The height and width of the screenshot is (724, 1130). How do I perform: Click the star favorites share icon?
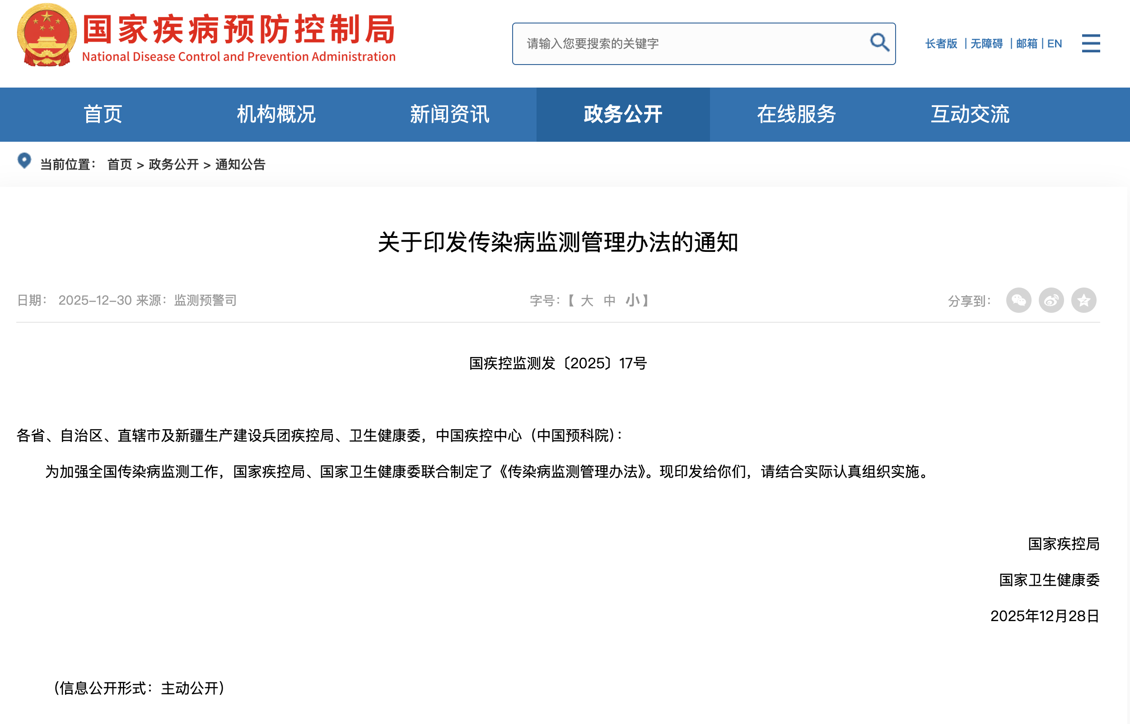1083,301
